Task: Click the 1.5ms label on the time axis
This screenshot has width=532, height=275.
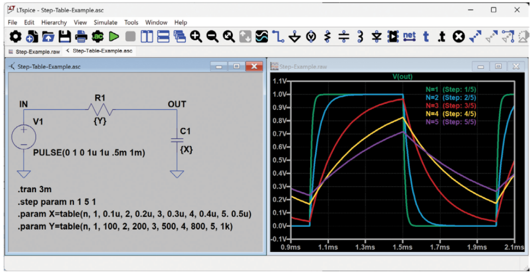Action: pyautogui.click(x=403, y=247)
